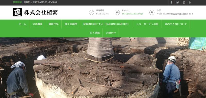Open the 会社概要 page
The height and width of the screenshot is (98, 206).
point(37,24)
